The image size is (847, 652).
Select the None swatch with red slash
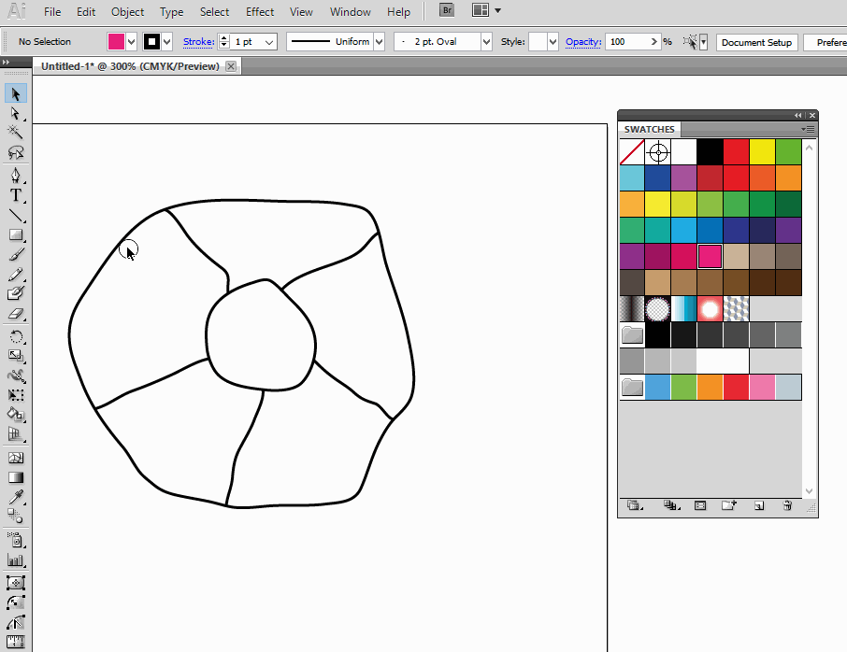point(632,152)
